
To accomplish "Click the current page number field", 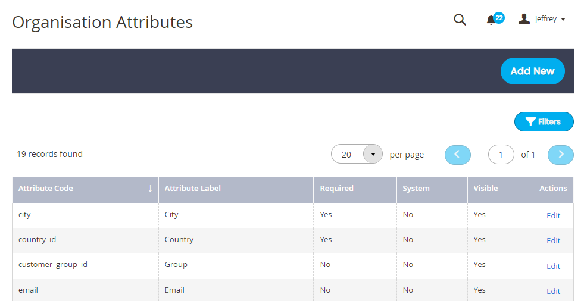I will click(x=501, y=155).
